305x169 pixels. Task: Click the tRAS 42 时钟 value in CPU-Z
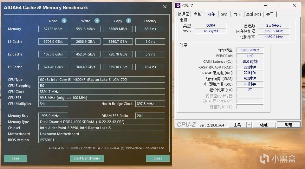pyautogui.click(x=250, y=78)
